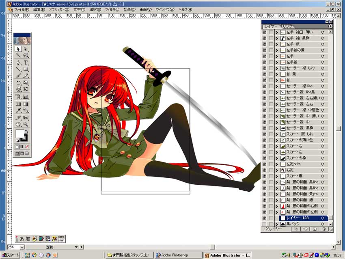Click the delete layer trash icon

coord(324,229)
